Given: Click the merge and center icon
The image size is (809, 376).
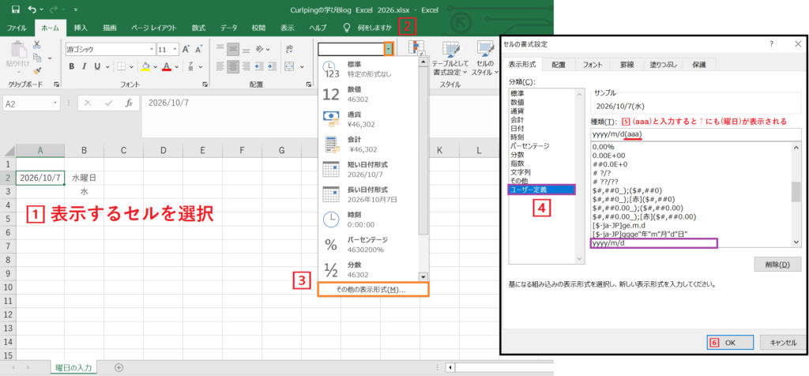Looking at the screenshot, I should (x=289, y=66).
